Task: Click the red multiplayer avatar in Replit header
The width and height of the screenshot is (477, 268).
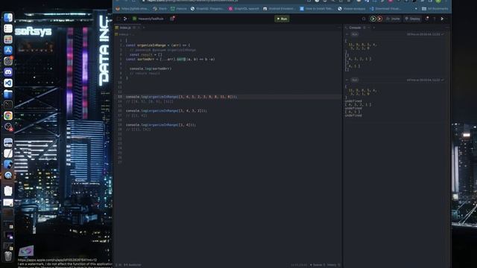Action: coord(379,19)
